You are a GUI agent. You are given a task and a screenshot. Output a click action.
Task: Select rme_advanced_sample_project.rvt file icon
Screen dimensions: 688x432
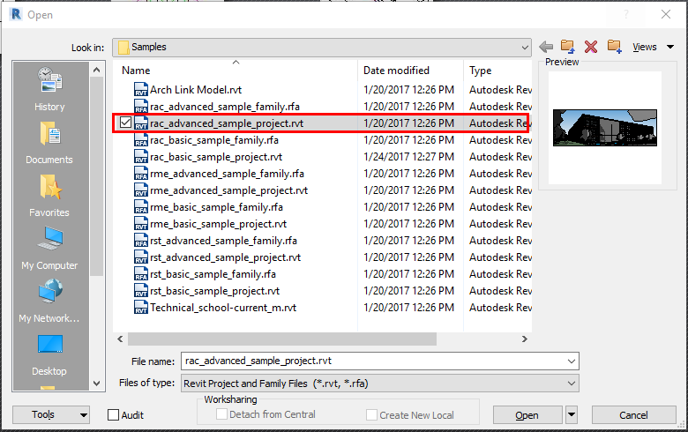click(x=141, y=190)
